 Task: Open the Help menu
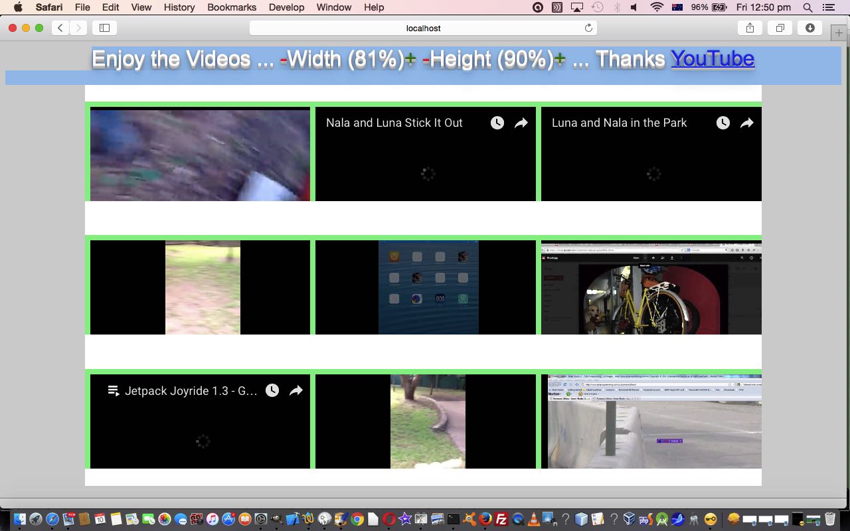point(374,7)
